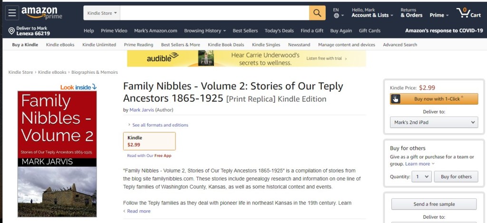487x223 pixels.
Task: Select the Kindle $2.99 format option
Action: [149, 141]
